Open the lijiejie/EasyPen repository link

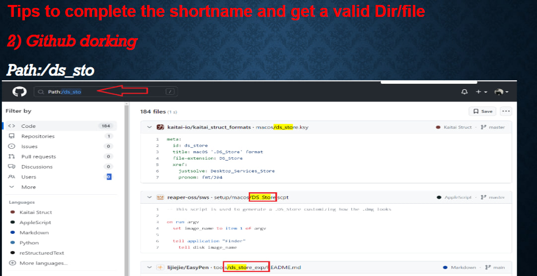188,268
